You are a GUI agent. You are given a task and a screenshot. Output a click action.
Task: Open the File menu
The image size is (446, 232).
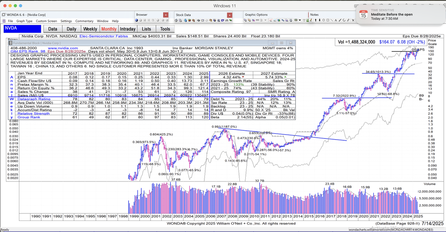[x=10, y=21]
